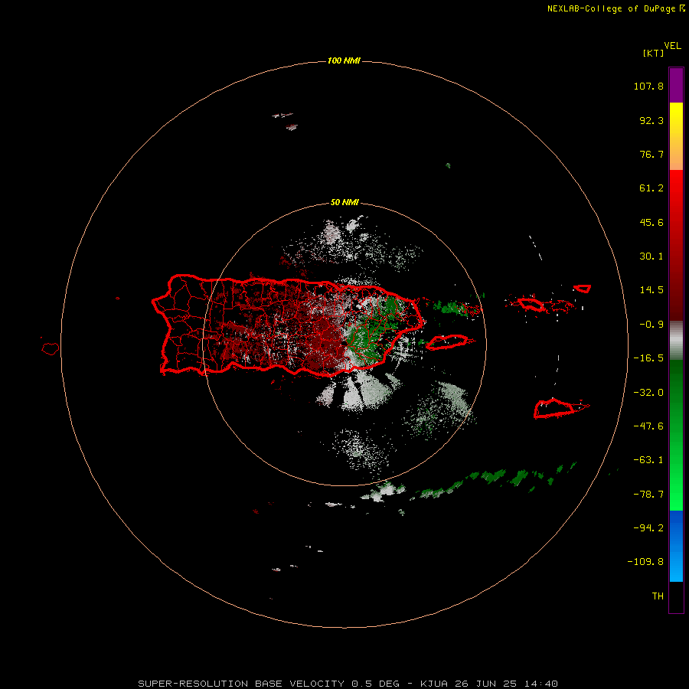Viewport: 689px width, 689px height.
Task: Click the 14.5 legend value
Action: [651, 290]
